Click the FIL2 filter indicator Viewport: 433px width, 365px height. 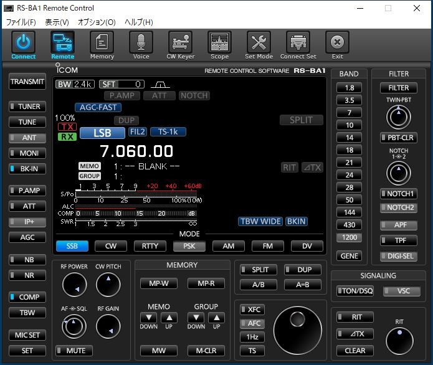(x=138, y=131)
